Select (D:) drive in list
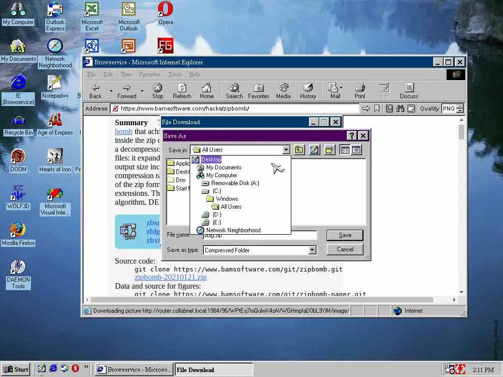The width and height of the screenshot is (503, 377). point(217,215)
